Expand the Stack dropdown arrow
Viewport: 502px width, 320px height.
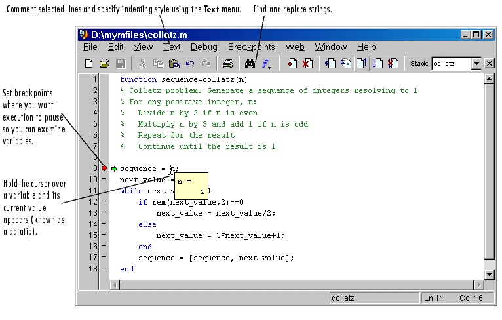point(476,64)
